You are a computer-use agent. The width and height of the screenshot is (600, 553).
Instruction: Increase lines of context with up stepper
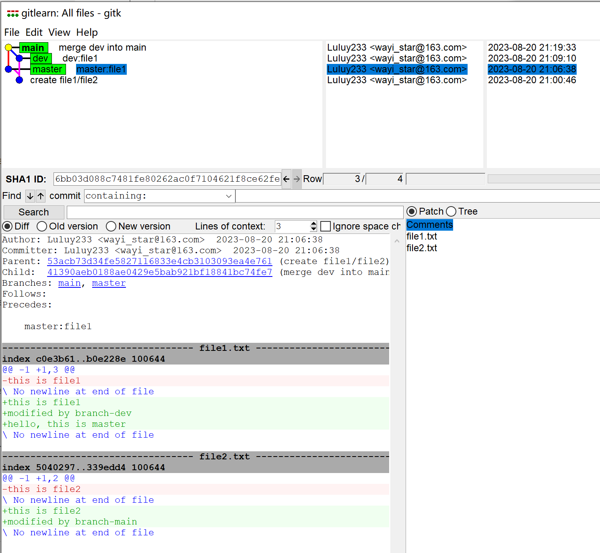313,223
